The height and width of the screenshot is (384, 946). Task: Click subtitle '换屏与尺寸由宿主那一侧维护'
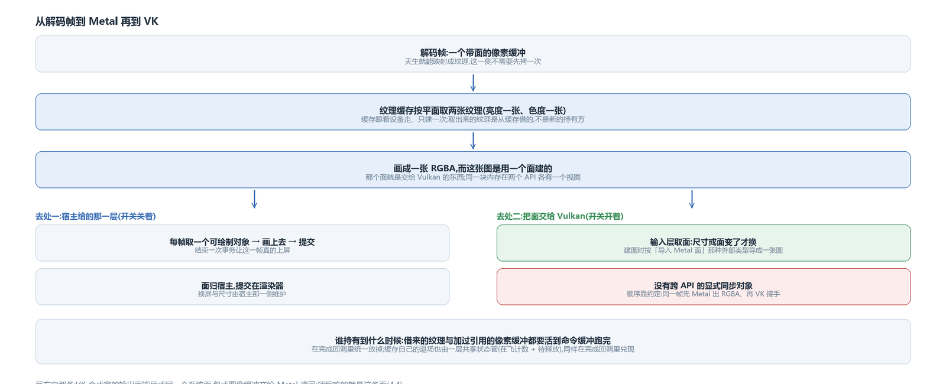click(x=242, y=294)
